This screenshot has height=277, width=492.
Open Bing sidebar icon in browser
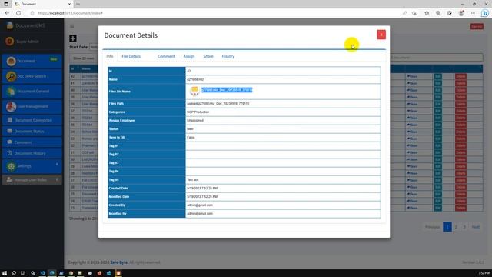coord(485,13)
